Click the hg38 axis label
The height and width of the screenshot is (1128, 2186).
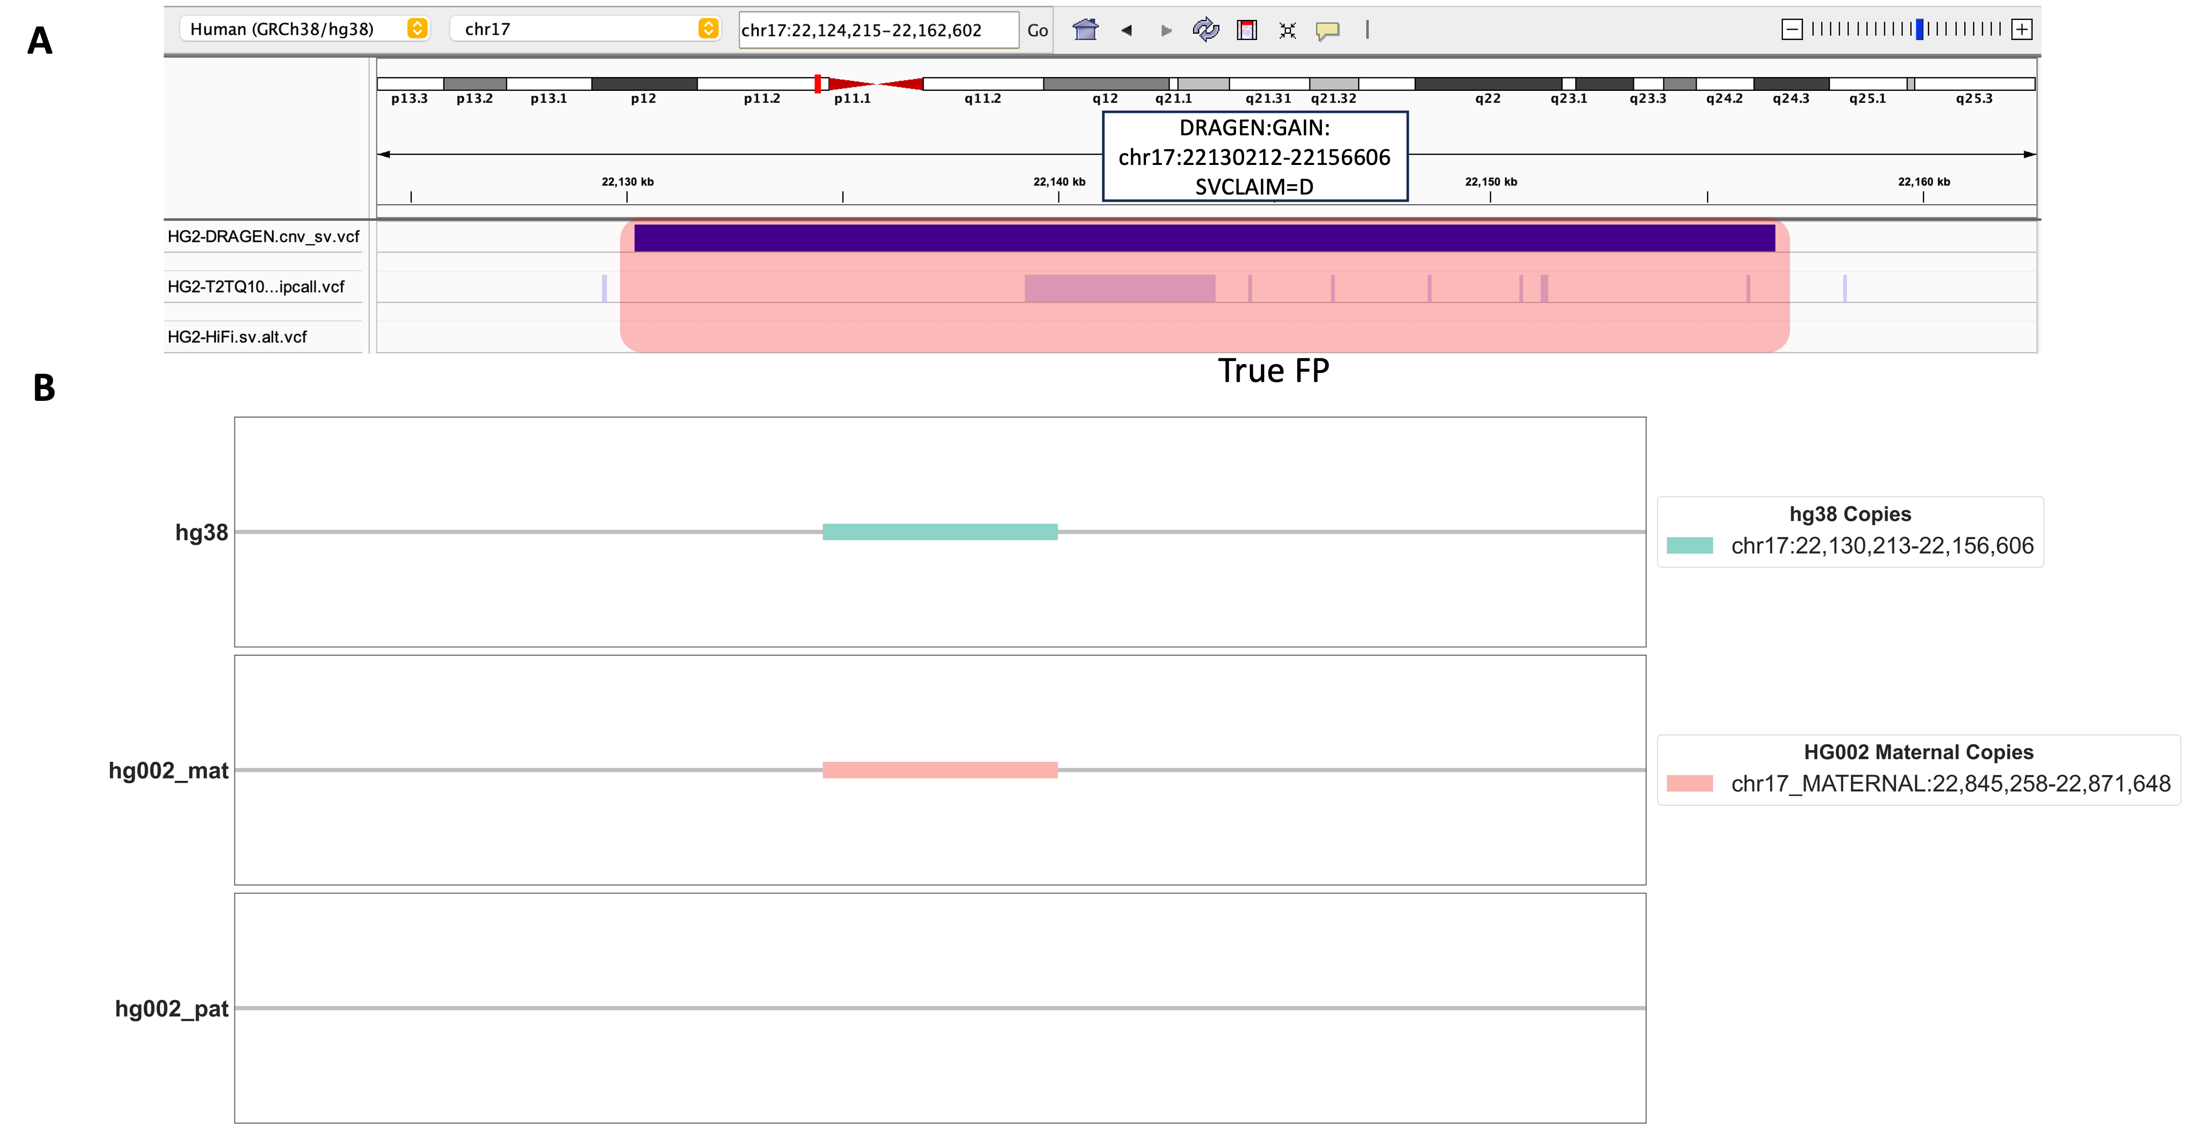201,533
